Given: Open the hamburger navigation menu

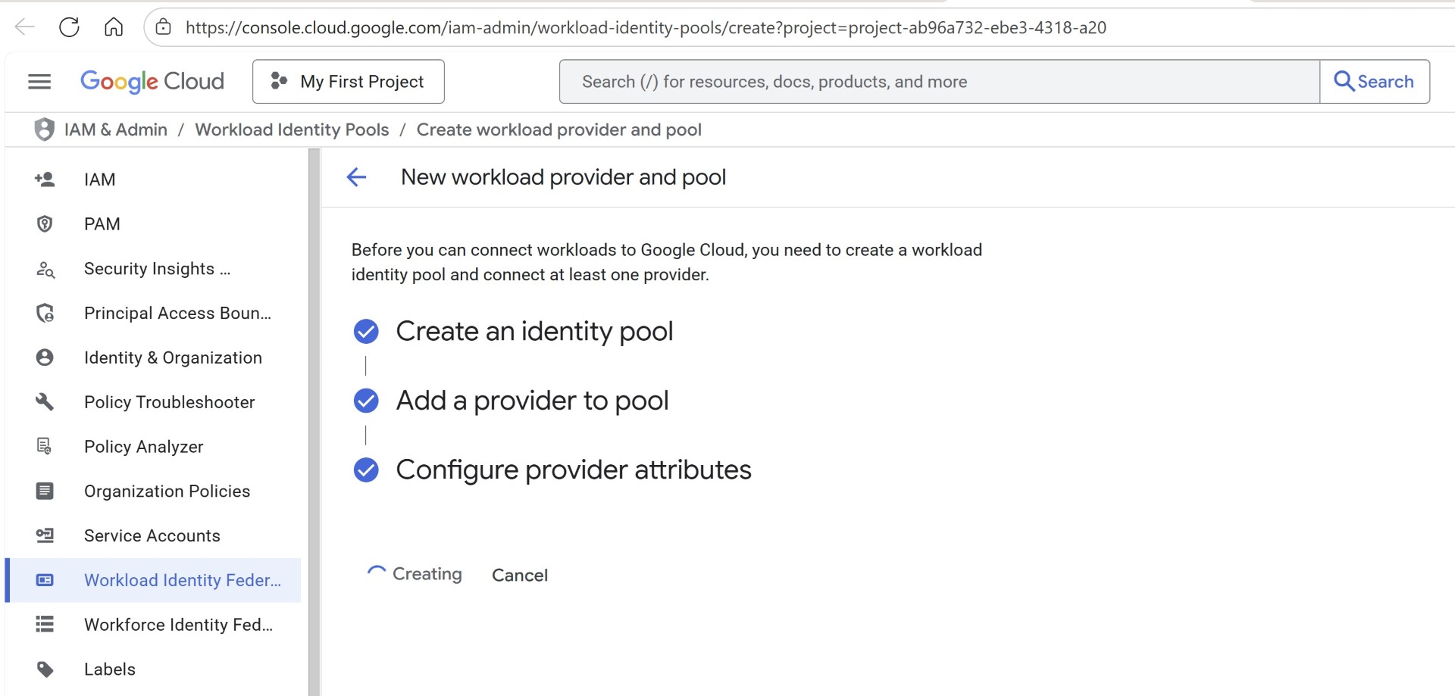Looking at the screenshot, I should pos(39,82).
